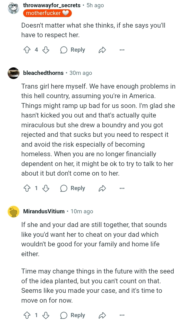Open MirandusVitium user profile
This screenshot has height=321, width=185.
pyautogui.click(x=44, y=212)
